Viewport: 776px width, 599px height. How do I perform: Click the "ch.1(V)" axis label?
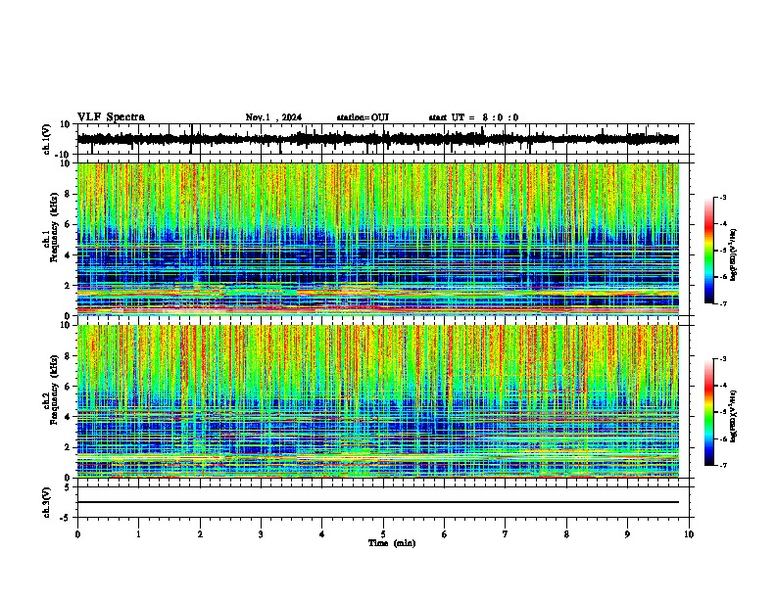(47, 139)
